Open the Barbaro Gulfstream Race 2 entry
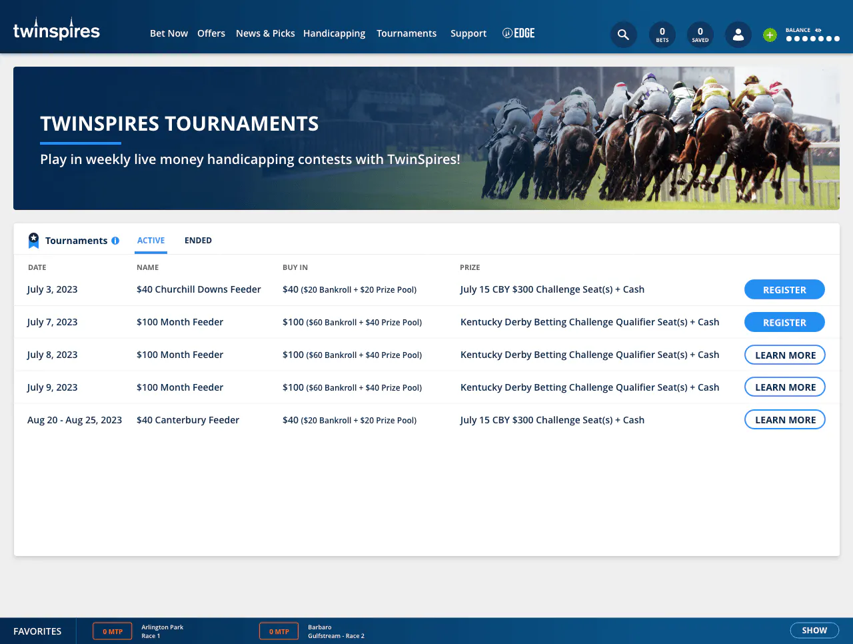 [336, 631]
